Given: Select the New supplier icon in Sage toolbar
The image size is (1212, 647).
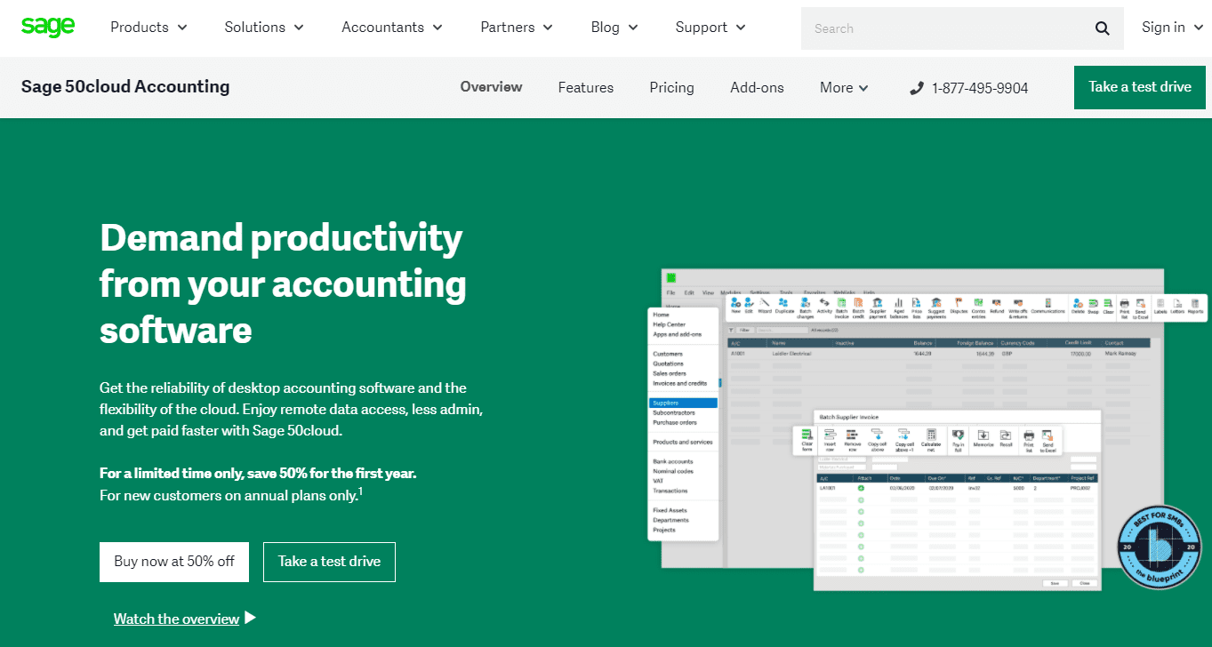Looking at the screenshot, I should [734, 305].
